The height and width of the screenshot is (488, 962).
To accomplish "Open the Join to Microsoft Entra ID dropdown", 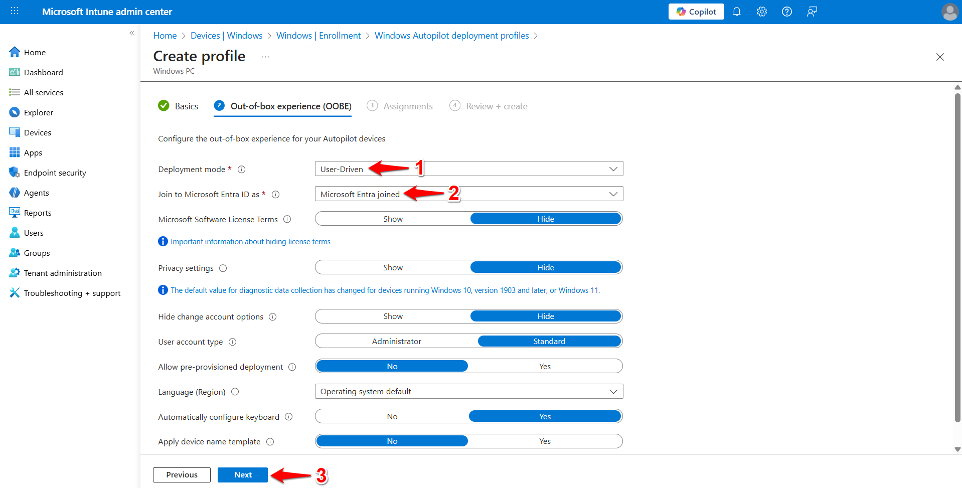I will point(469,194).
